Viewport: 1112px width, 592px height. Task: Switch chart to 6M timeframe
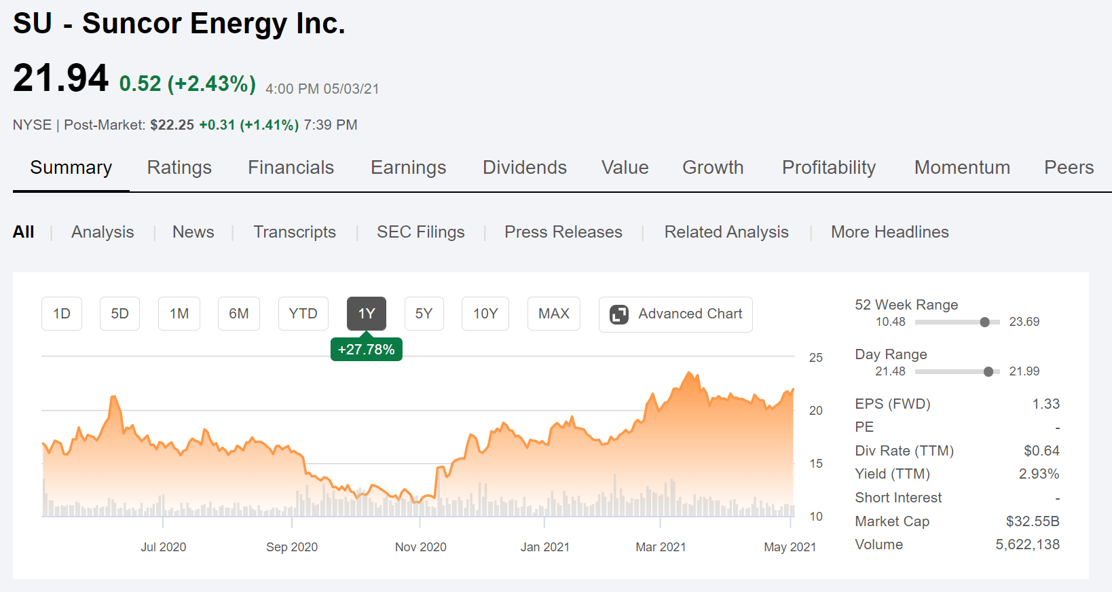click(x=238, y=314)
